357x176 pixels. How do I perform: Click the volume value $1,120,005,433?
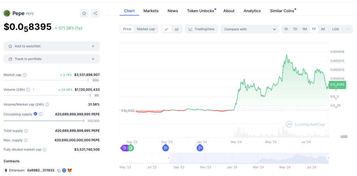[87, 90]
